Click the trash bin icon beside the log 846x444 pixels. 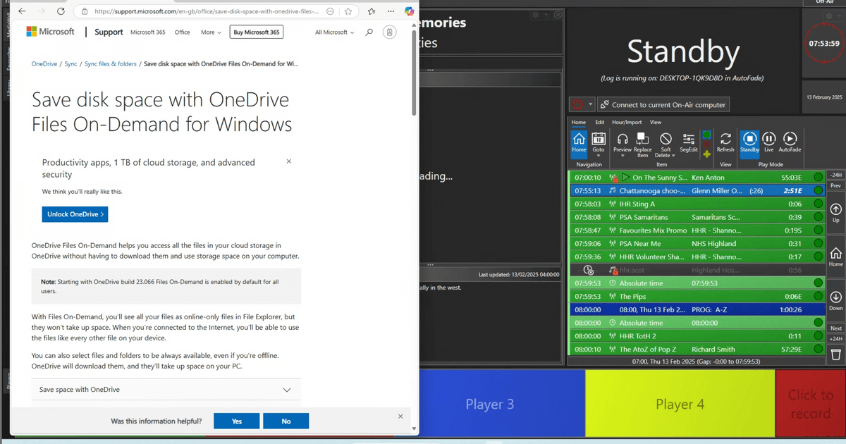point(835,354)
